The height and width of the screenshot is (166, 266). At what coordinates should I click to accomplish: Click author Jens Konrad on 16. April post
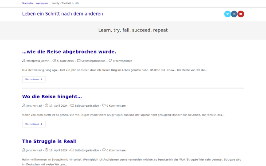[x=34, y=151]
